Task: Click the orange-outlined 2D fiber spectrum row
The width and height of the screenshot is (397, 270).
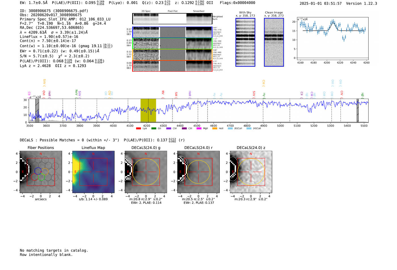Action: 172,55
